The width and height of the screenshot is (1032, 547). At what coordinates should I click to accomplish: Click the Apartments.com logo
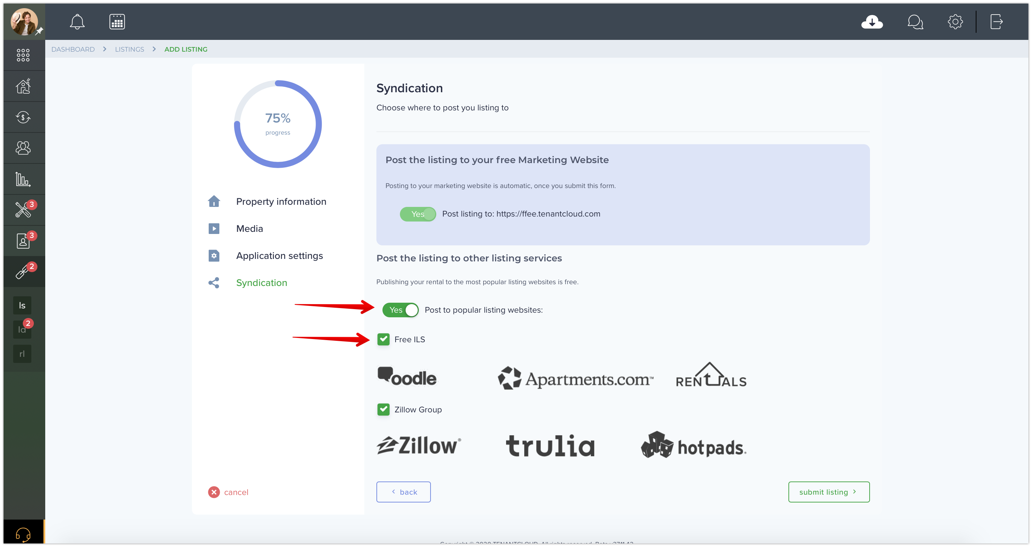tap(575, 378)
